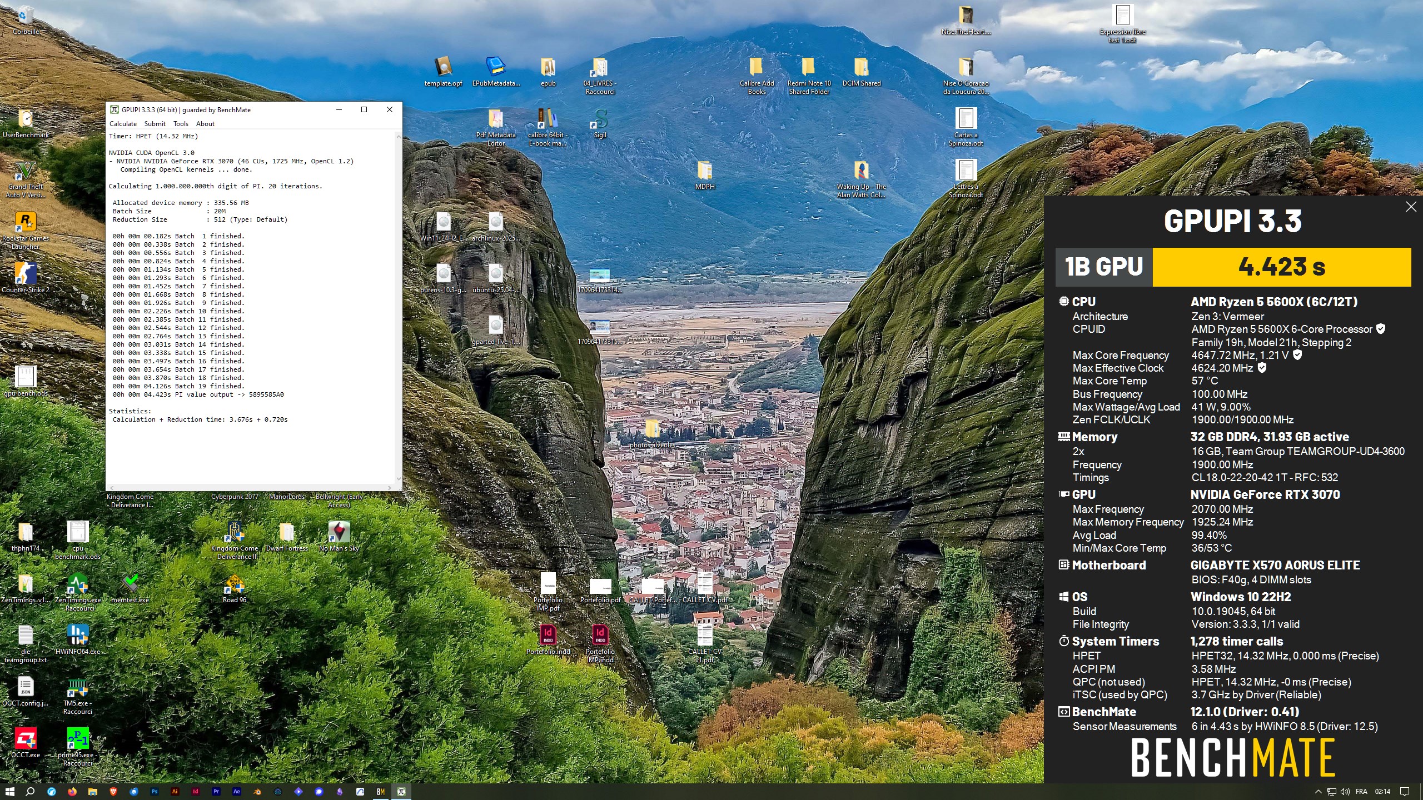Select the Counter-Strike 2 shortcut
Screen dimensions: 1423x800
[x=26, y=278]
